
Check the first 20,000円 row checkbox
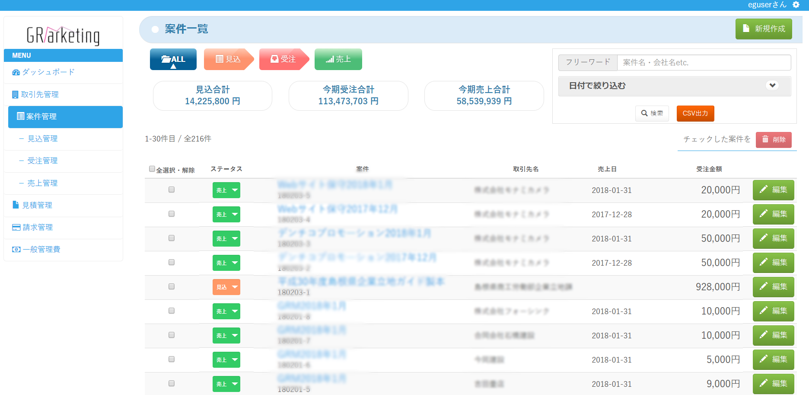point(172,189)
